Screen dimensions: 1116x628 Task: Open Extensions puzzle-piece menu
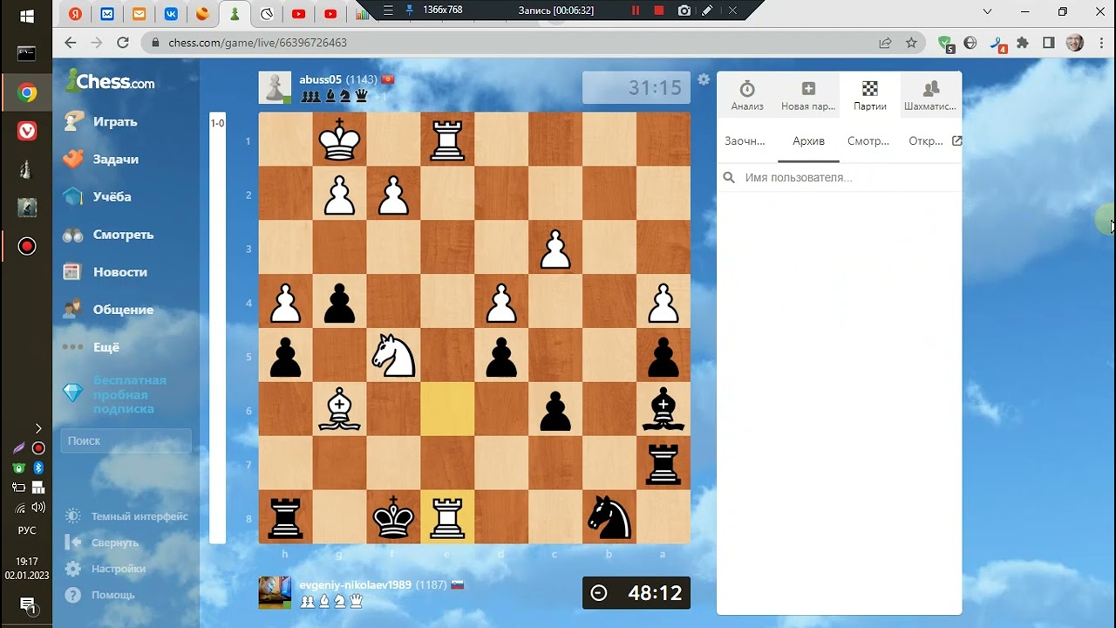pyautogui.click(x=1023, y=42)
